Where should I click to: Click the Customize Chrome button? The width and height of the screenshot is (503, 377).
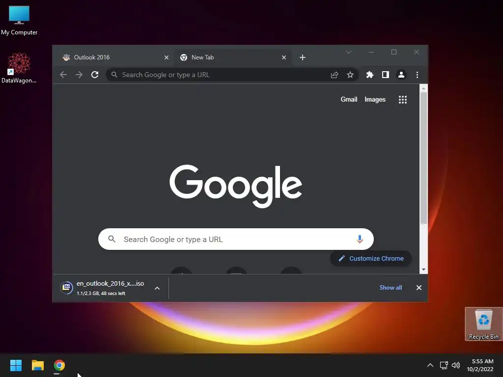[x=371, y=258]
